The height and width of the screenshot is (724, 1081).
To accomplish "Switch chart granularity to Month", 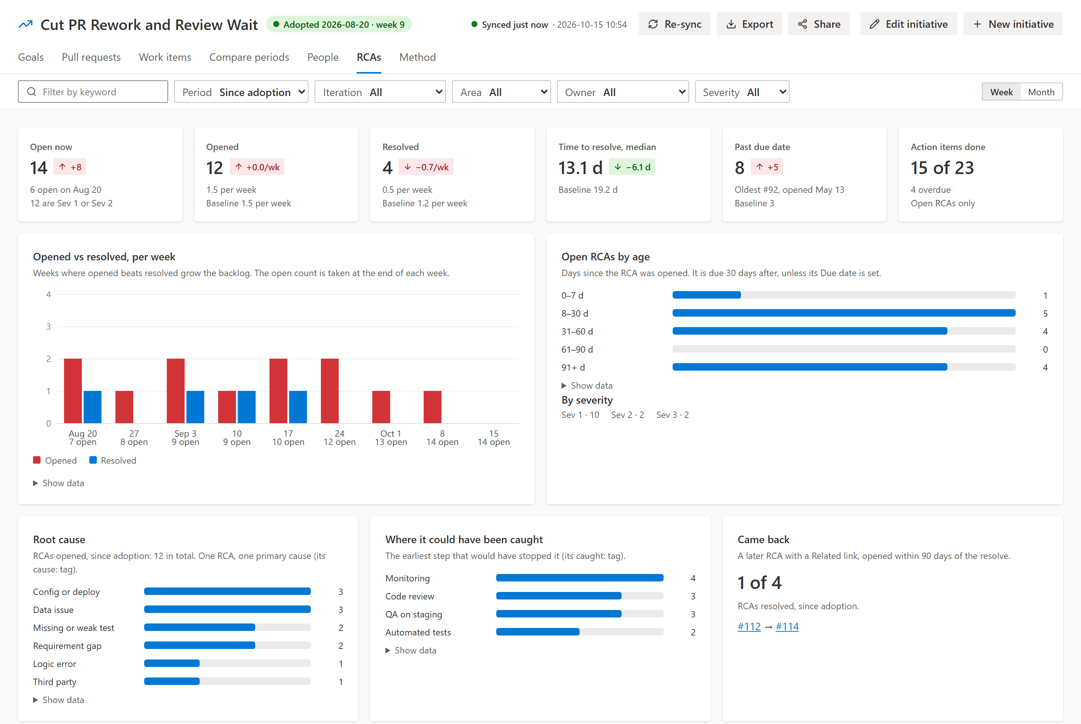I will coord(1041,92).
